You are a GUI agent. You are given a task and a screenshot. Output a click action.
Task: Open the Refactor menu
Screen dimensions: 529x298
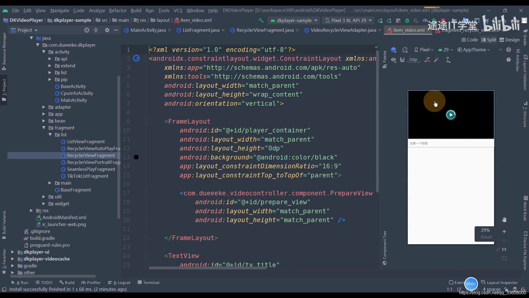tap(118, 10)
